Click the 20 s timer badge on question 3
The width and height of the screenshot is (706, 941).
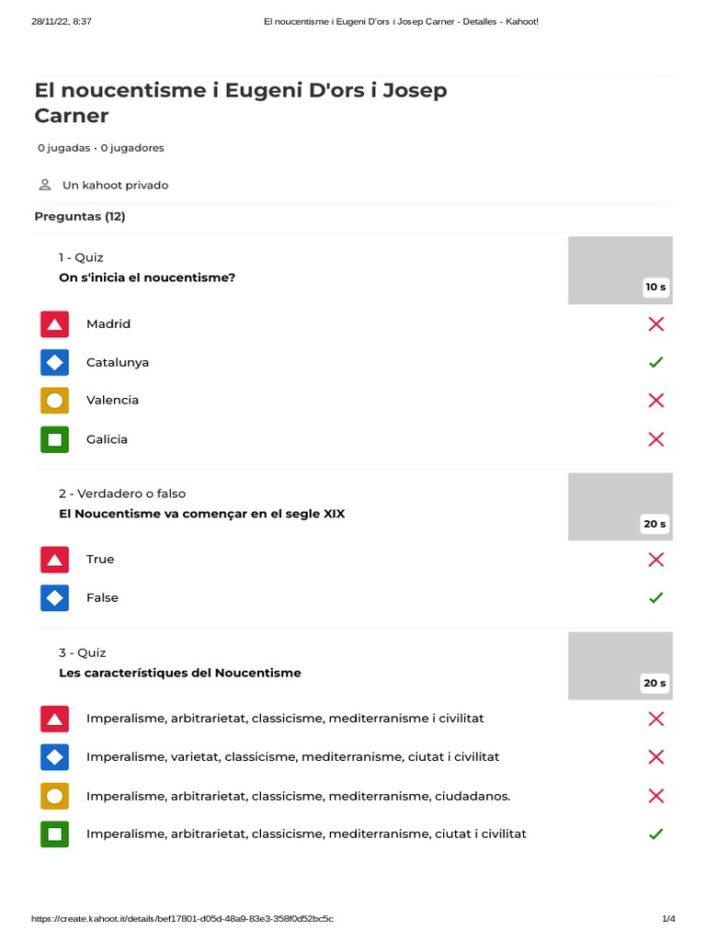(x=655, y=683)
